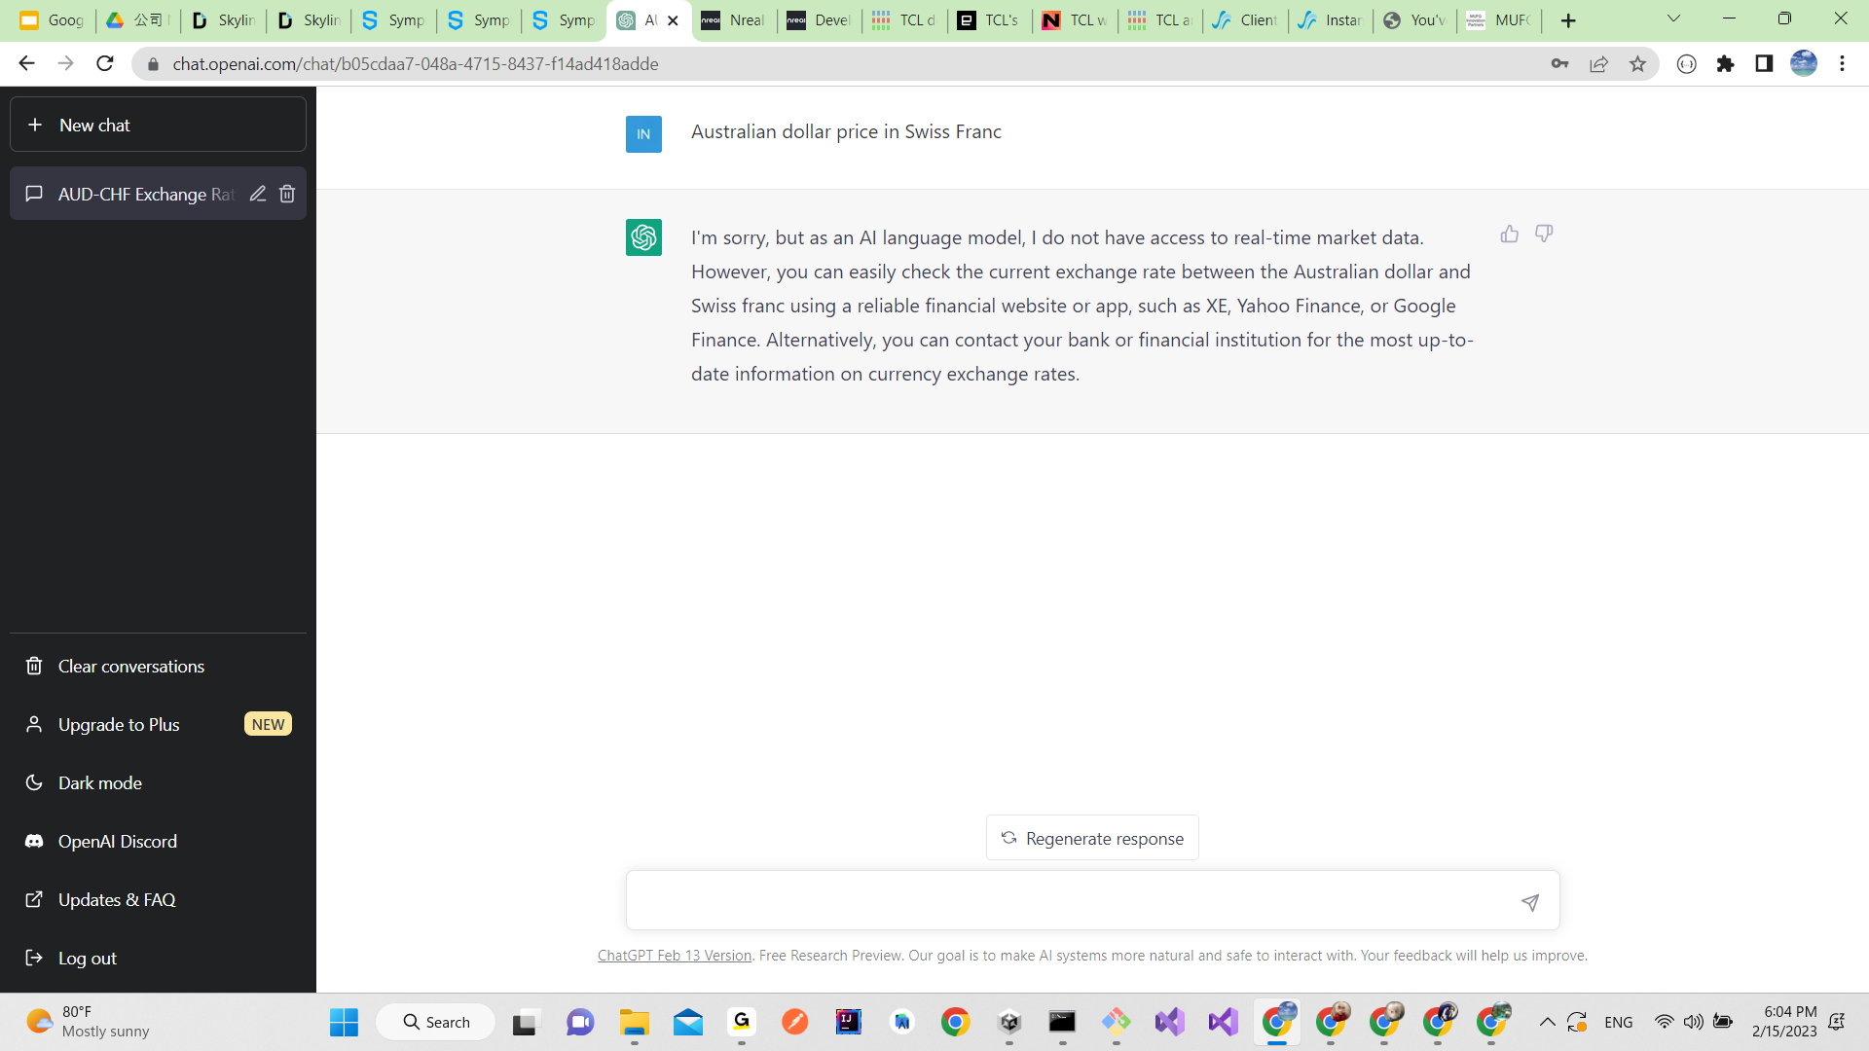Delete AUD-CHF conversation with trash icon
This screenshot has width=1869, height=1051.
click(287, 194)
